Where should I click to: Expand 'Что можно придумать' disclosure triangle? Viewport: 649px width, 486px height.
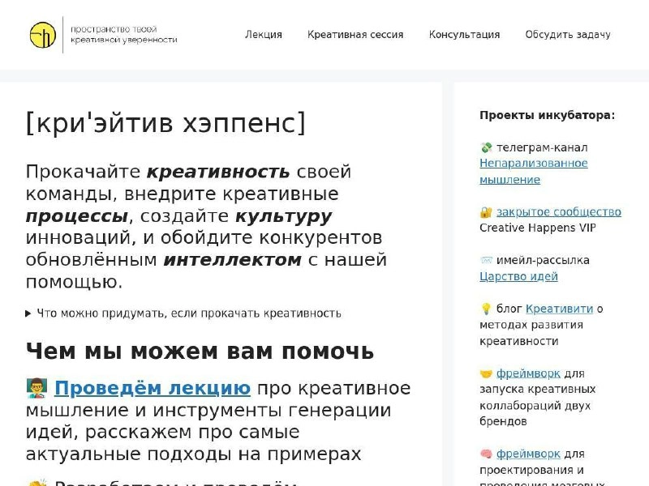coord(28,313)
